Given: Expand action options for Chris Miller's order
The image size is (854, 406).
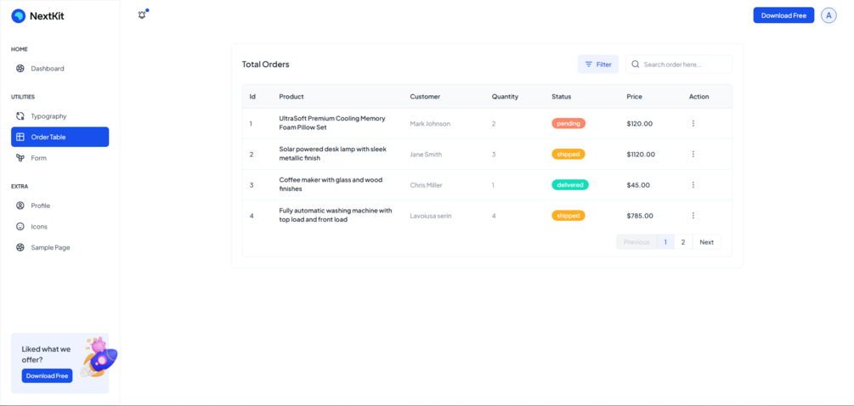Looking at the screenshot, I should click(x=693, y=185).
